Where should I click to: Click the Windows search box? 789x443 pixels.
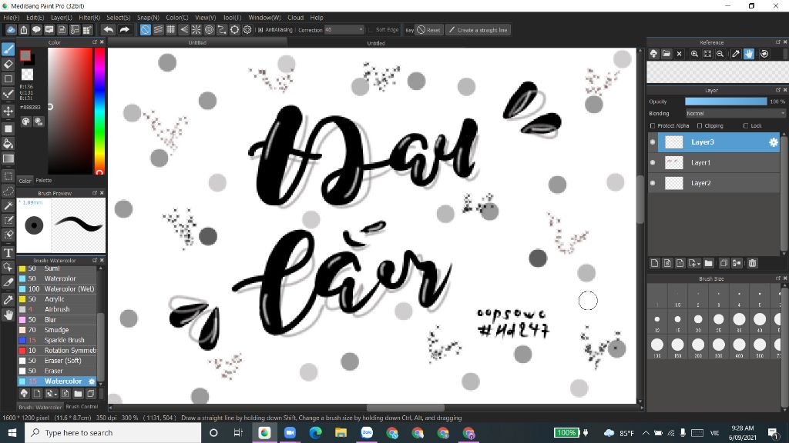[x=112, y=432]
